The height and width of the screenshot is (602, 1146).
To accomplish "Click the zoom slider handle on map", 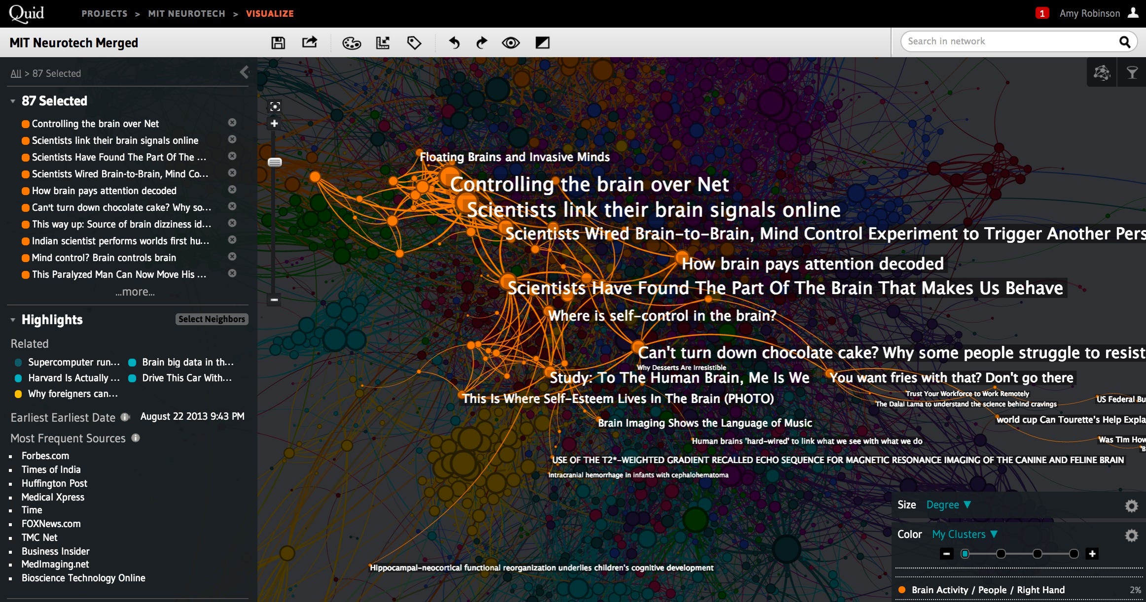I will (x=275, y=162).
